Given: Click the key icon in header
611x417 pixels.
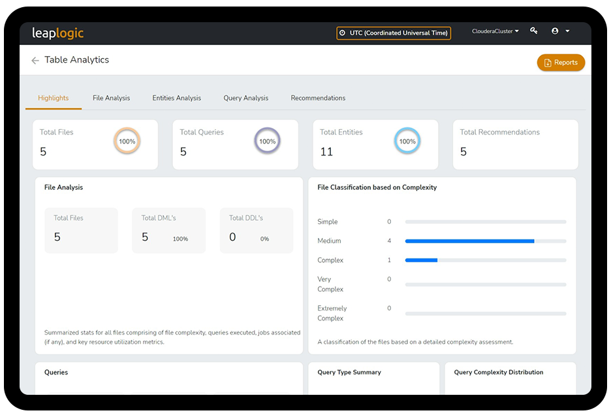Looking at the screenshot, I should coord(534,31).
